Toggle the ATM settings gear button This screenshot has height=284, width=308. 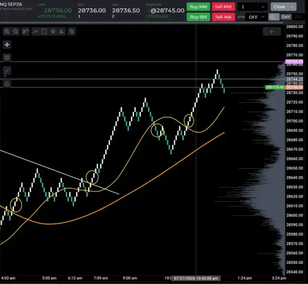[274, 17]
